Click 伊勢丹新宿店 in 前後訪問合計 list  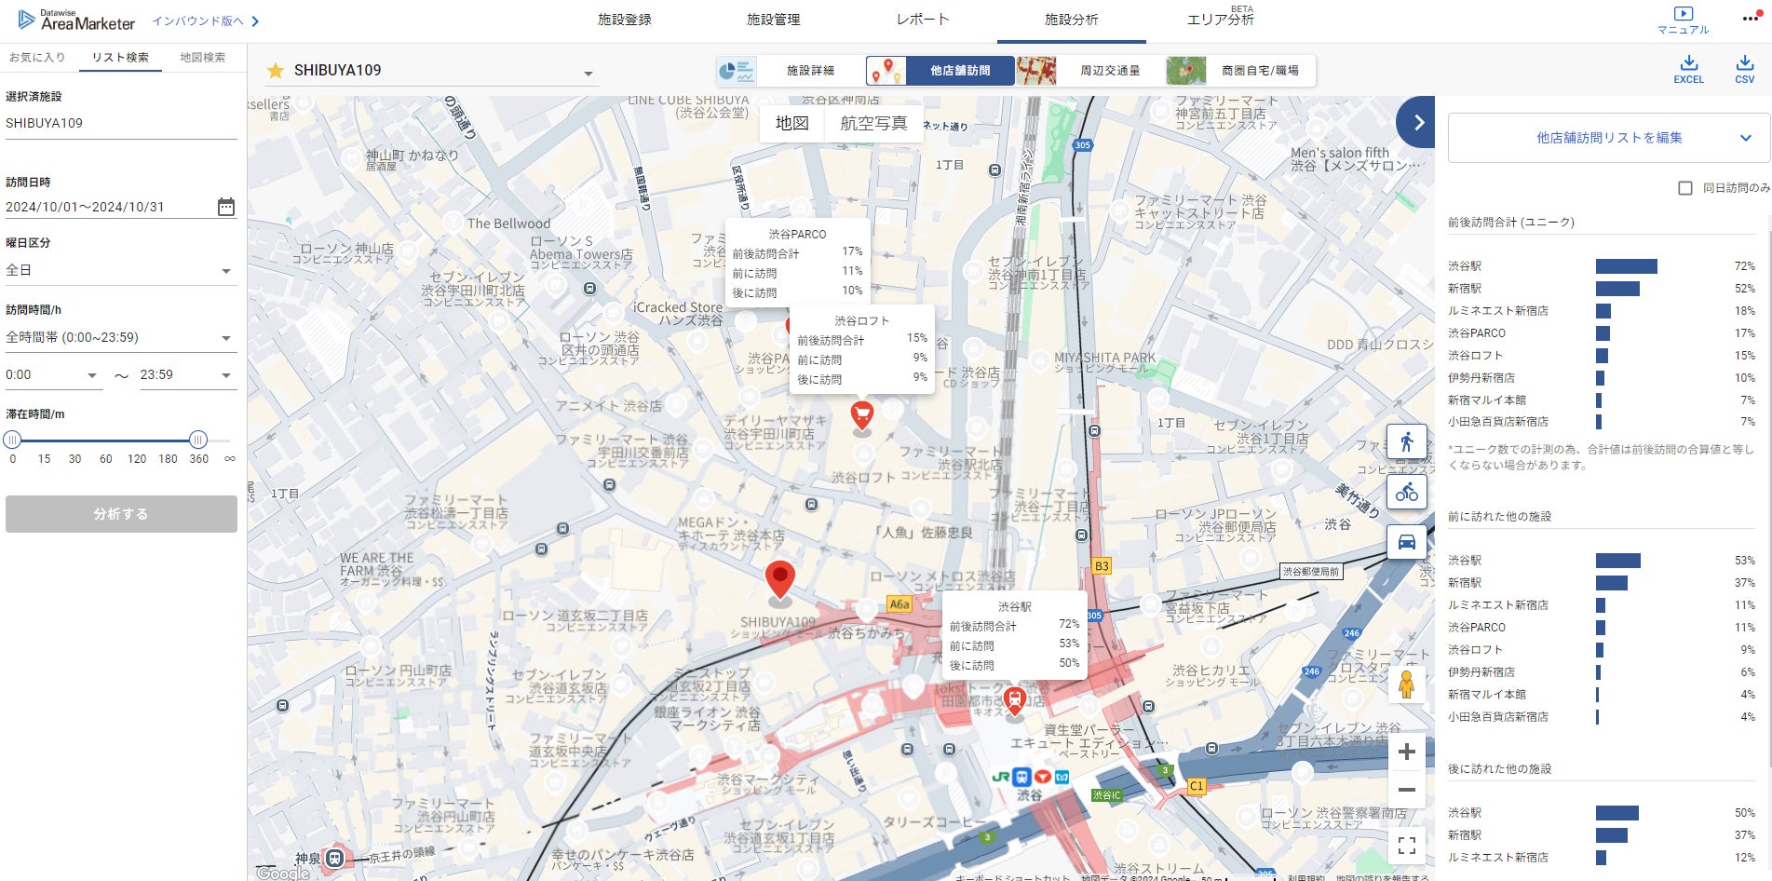(x=1481, y=378)
